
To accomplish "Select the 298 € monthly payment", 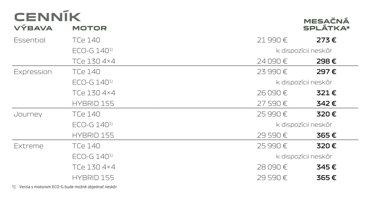I will [326, 61].
